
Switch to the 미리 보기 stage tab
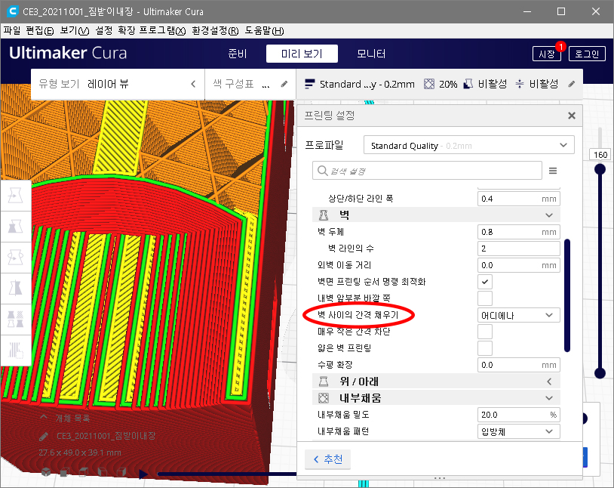[x=302, y=54]
